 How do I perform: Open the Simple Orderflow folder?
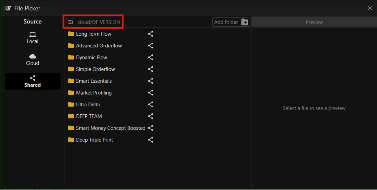point(96,69)
